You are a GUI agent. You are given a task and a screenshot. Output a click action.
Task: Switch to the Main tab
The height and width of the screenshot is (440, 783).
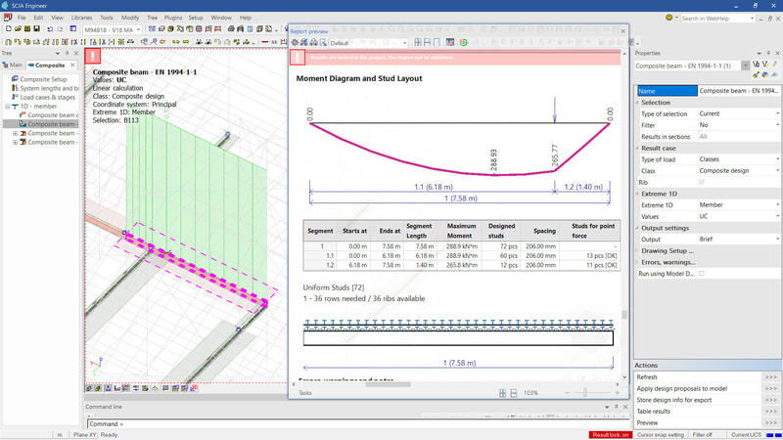[x=13, y=65]
